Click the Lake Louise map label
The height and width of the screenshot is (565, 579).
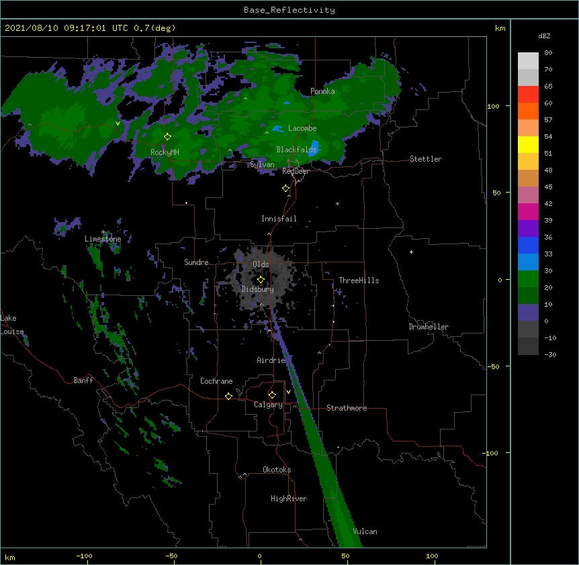coord(12,325)
